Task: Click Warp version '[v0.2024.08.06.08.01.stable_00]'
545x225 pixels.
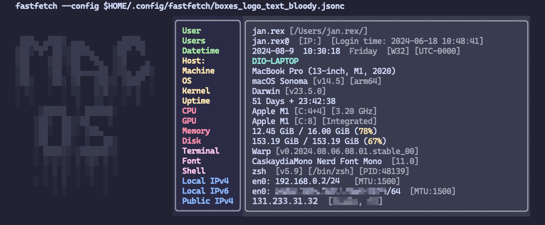Action: tap(347, 151)
